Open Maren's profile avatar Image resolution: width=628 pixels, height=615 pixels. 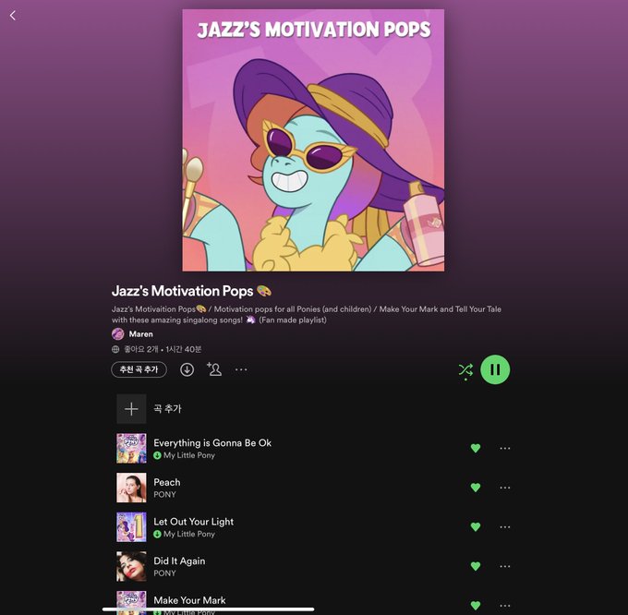pos(118,334)
